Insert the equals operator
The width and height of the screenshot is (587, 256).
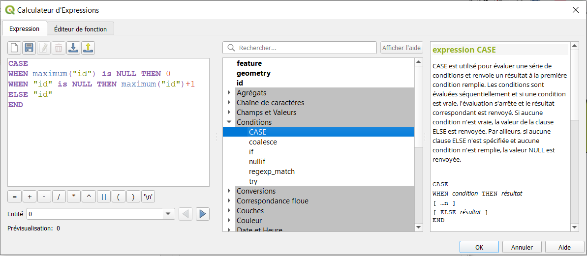point(15,197)
